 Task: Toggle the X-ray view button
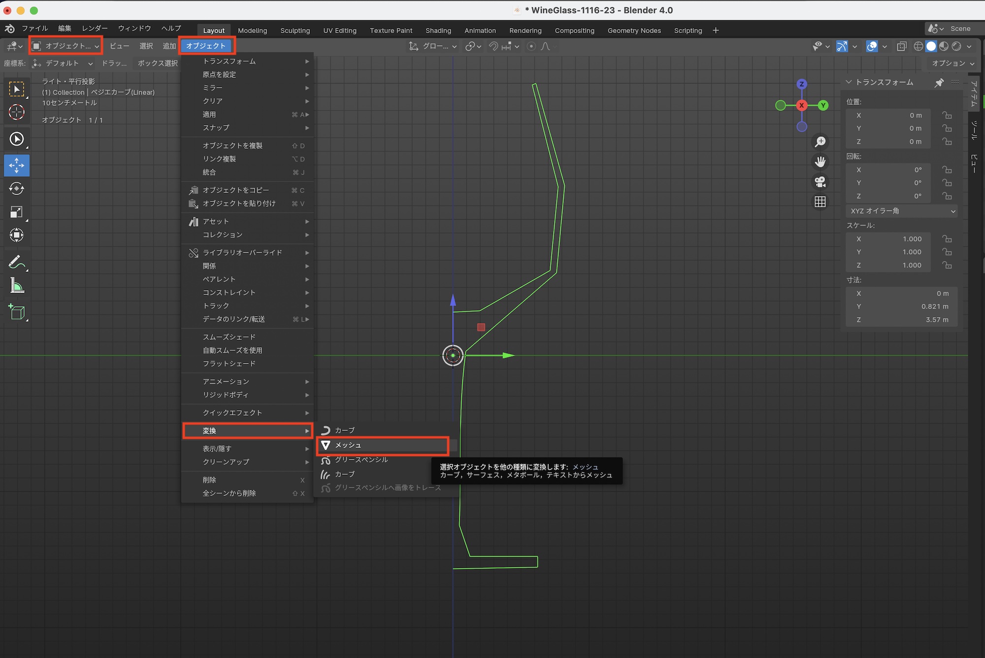pyautogui.click(x=901, y=46)
